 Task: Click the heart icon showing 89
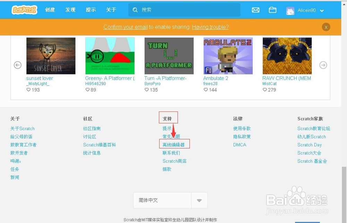click(x=87, y=90)
